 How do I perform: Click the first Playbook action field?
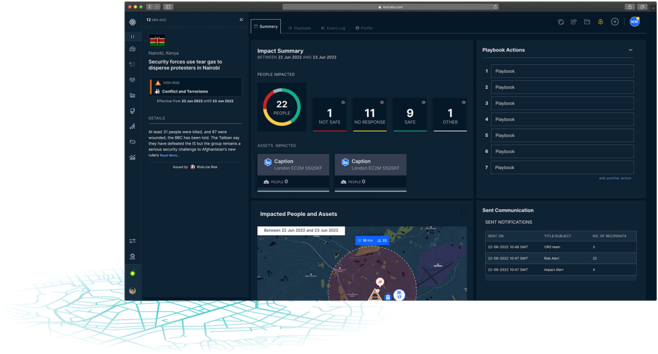tap(562, 71)
